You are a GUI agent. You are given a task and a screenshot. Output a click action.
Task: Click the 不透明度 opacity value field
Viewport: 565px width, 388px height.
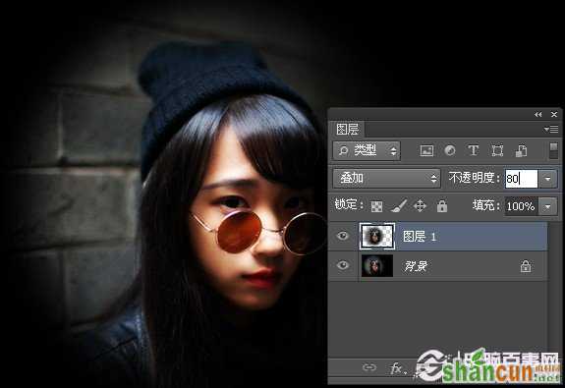[x=522, y=179]
